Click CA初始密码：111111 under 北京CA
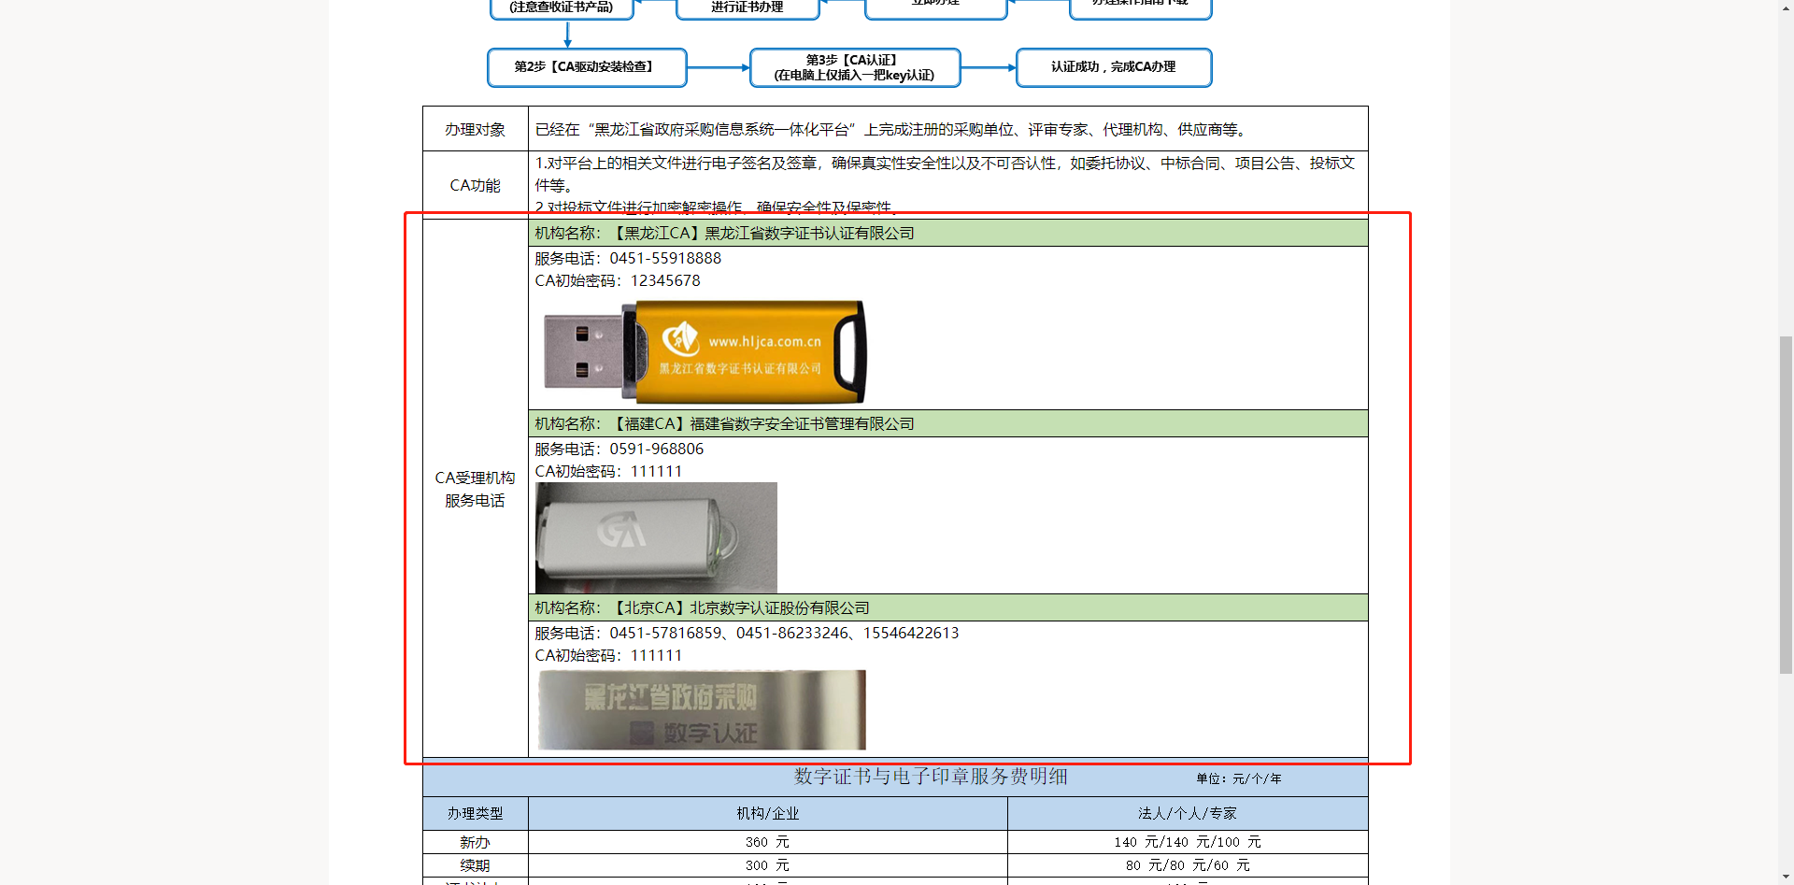The image size is (1794, 885). [608, 655]
